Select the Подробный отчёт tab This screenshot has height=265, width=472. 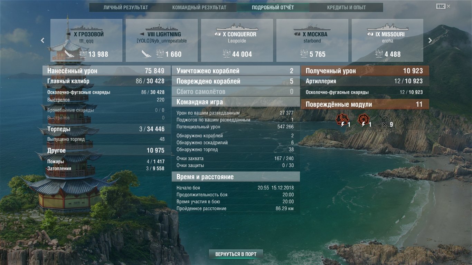point(273,8)
